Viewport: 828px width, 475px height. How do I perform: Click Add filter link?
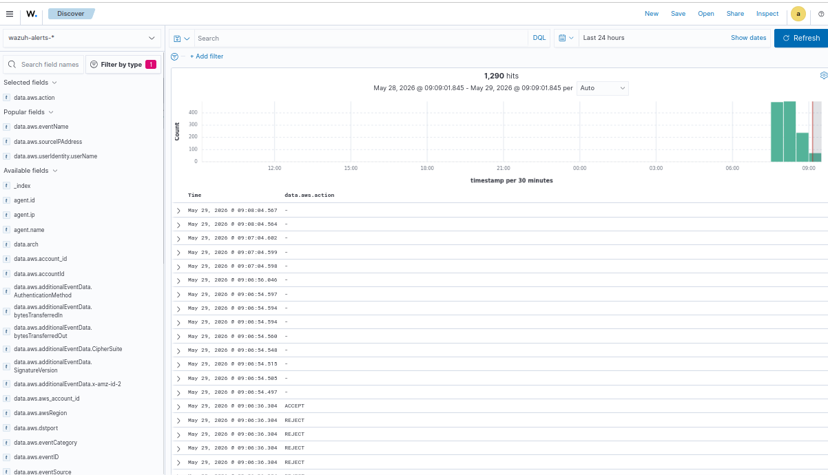coord(207,56)
